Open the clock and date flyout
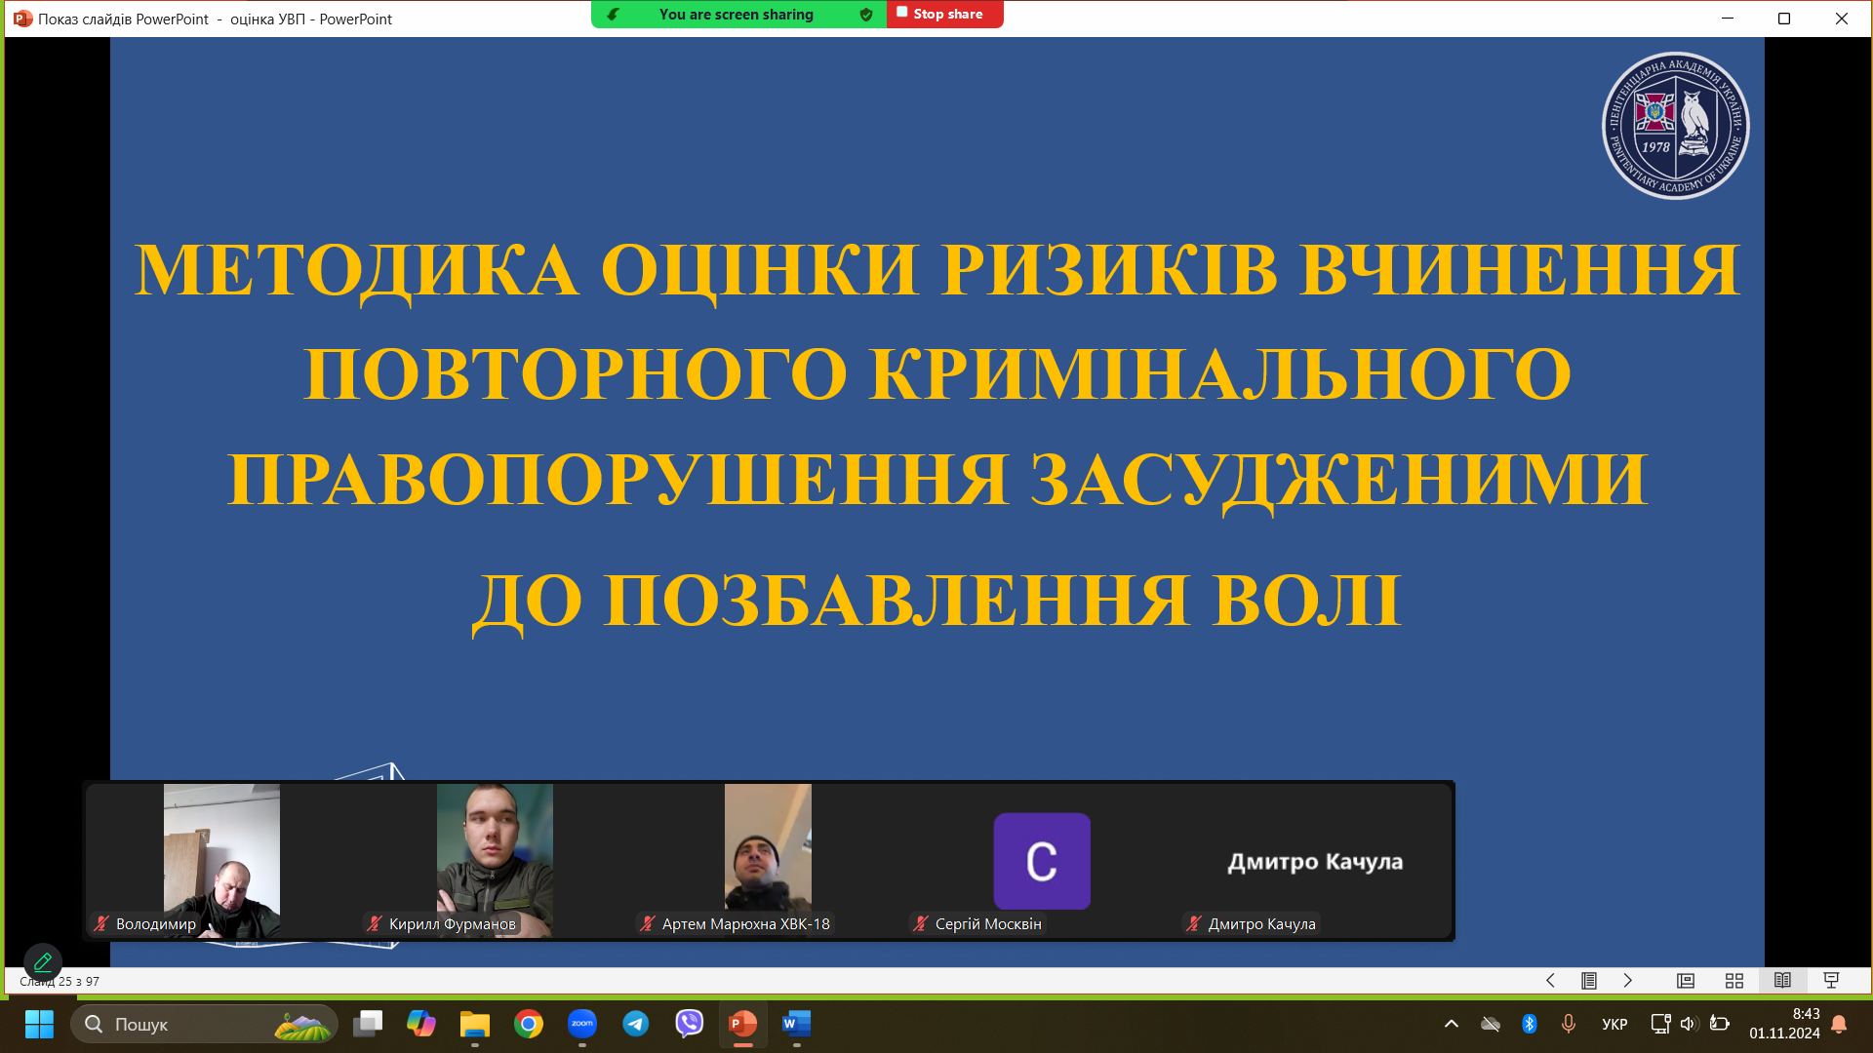This screenshot has width=1873, height=1053. [1784, 1024]
